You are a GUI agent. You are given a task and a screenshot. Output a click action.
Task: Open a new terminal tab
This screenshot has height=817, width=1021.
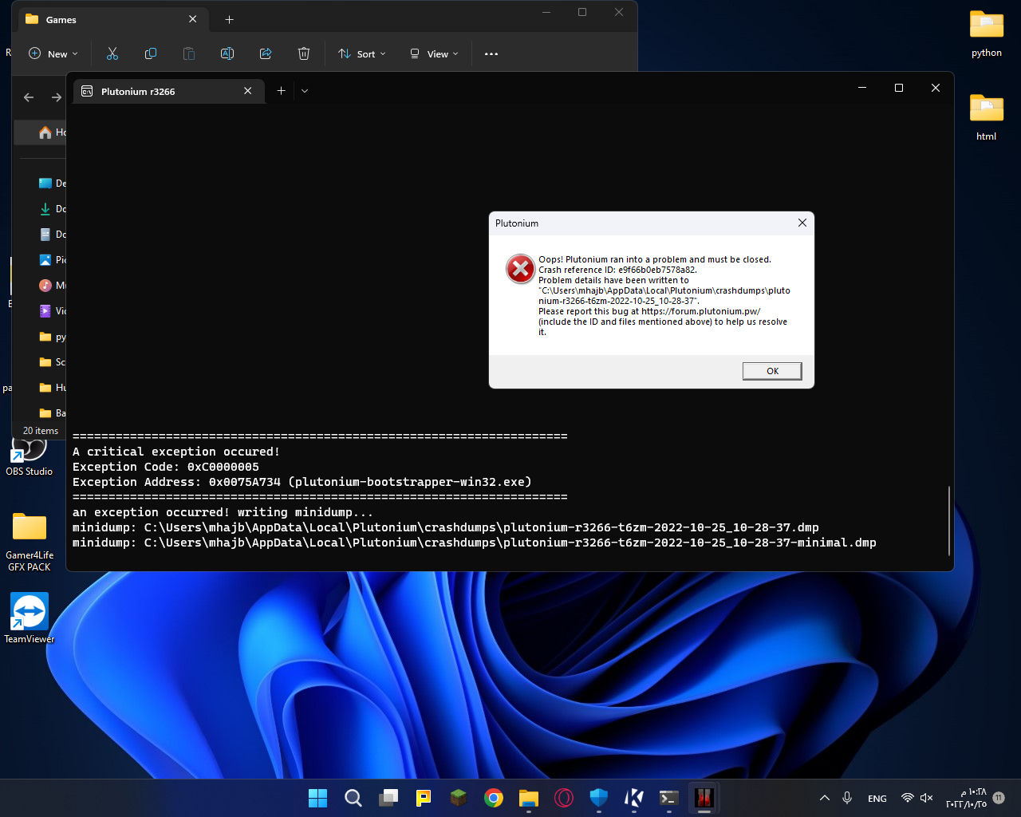click(x=281, y=91)
